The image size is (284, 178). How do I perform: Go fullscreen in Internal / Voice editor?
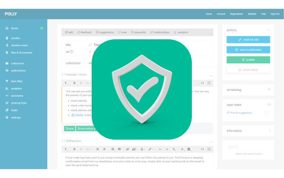coord(209,83)
